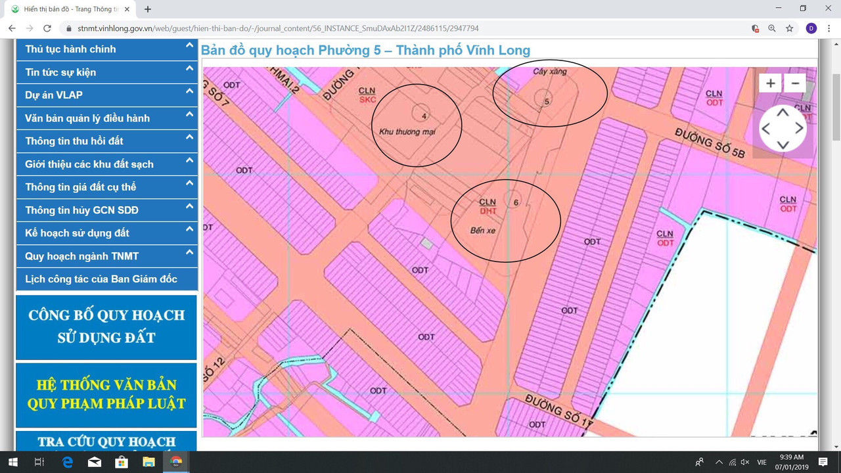Expand the Kế hoạch sử dụng đất chevron
Screen dimensions: 841x473
(x=189, y=229)
